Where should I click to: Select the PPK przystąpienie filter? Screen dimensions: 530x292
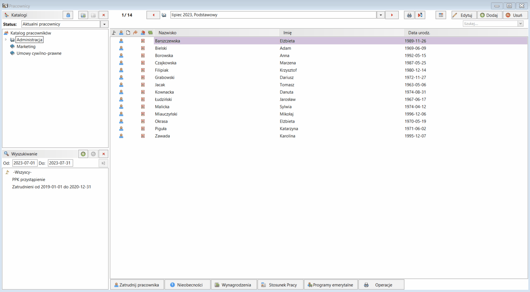click(x=29, y=180)
